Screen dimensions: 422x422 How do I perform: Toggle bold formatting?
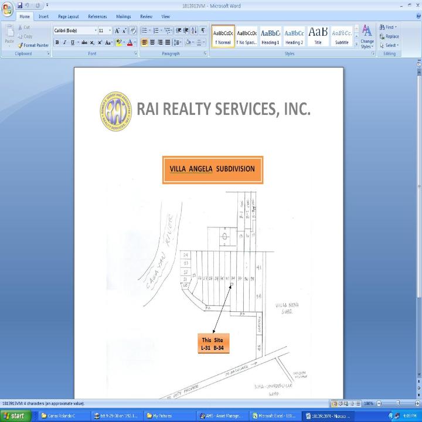click(57, 43)
